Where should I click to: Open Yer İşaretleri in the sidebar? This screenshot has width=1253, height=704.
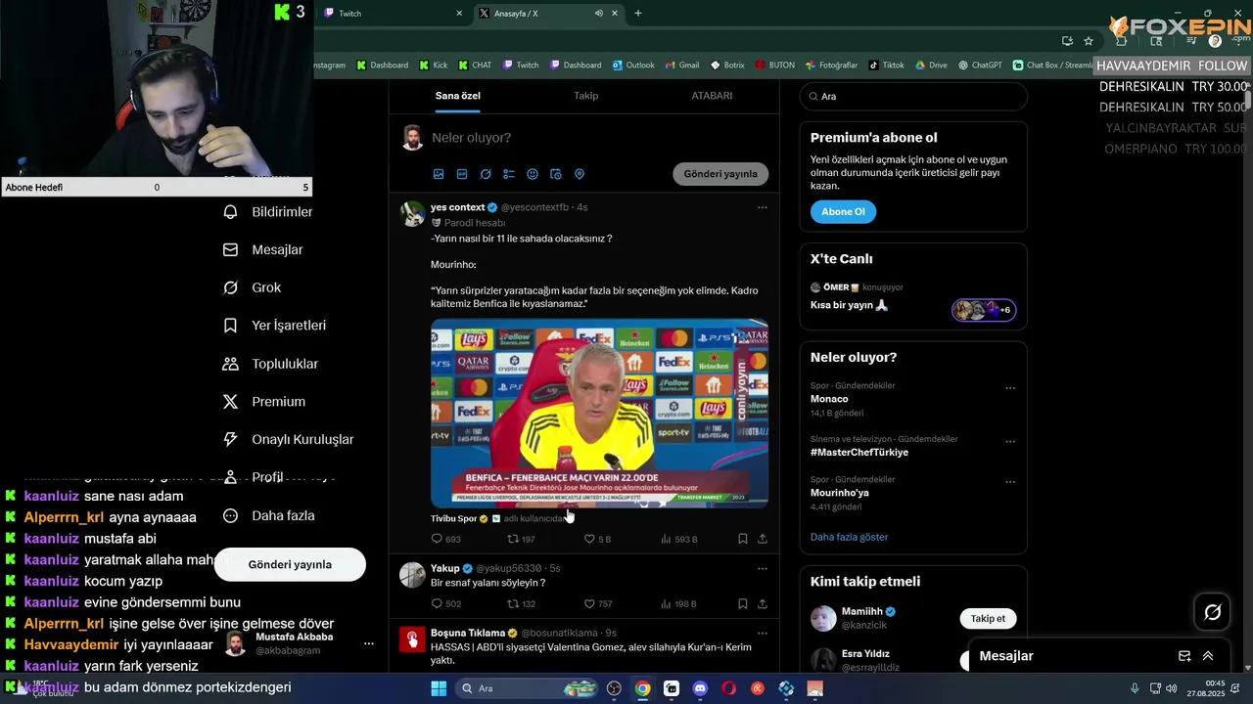click(x=274, y=326)
